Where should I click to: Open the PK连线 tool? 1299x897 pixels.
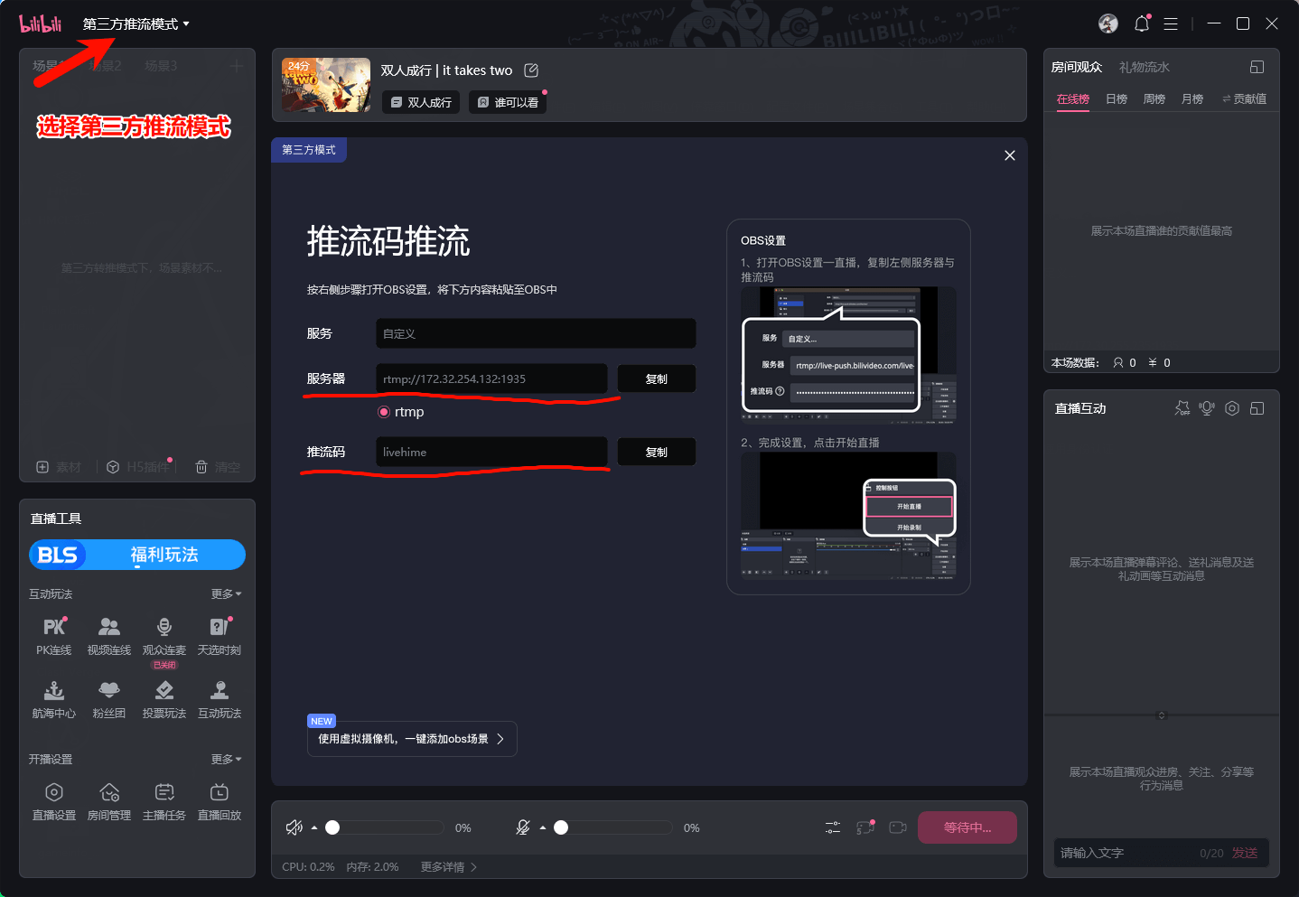tap(54, 636)
